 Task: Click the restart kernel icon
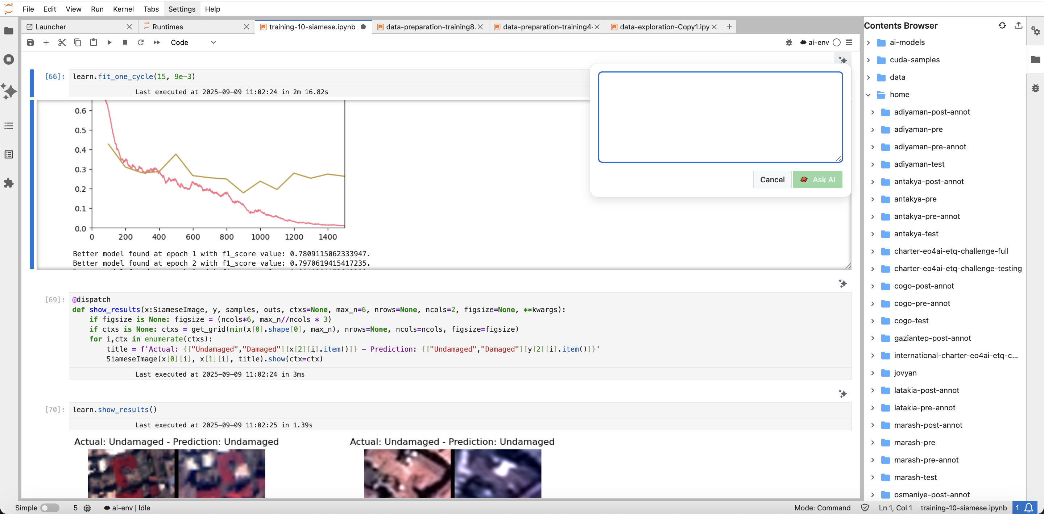click(x=141, y=42)
